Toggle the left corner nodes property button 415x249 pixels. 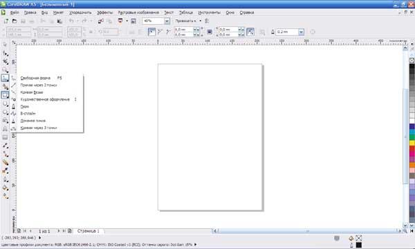[x=160, y=32]
